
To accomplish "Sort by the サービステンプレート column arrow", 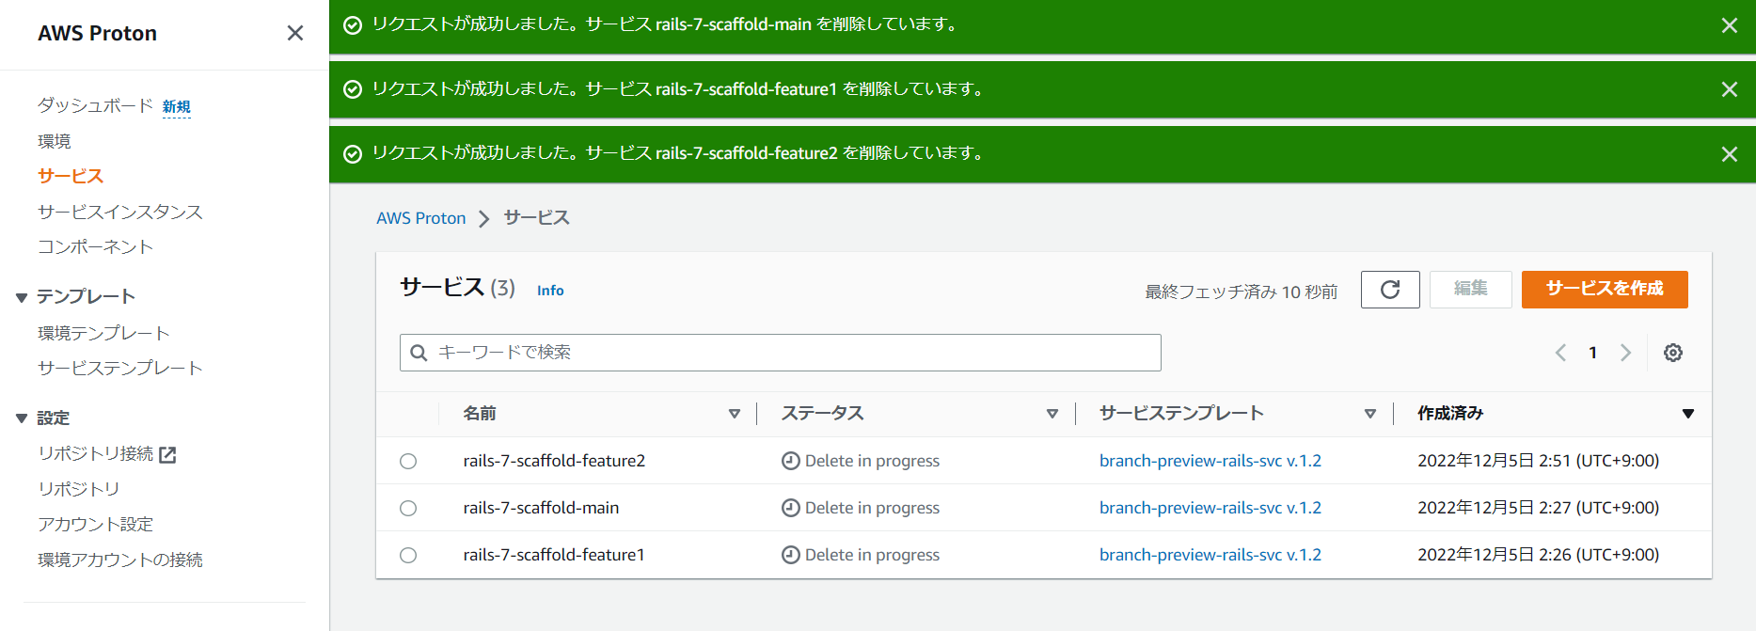I will (x=1370, y=414).
